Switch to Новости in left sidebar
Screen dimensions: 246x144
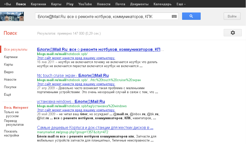[x=10, y=80]
